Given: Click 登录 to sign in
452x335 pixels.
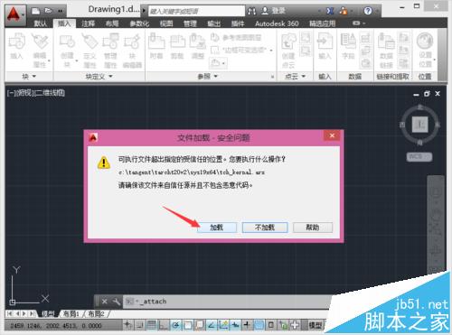Looking at the screenshot, I should click(273, 11).
